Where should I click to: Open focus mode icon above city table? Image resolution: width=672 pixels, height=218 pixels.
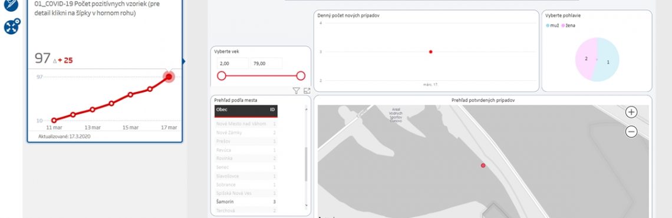[307, 91]
